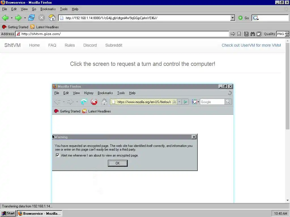Screen dimensions: 290x217
Task: Click the inner Firefox mozilla.org URL field
Action: click(x=144, y=102)
